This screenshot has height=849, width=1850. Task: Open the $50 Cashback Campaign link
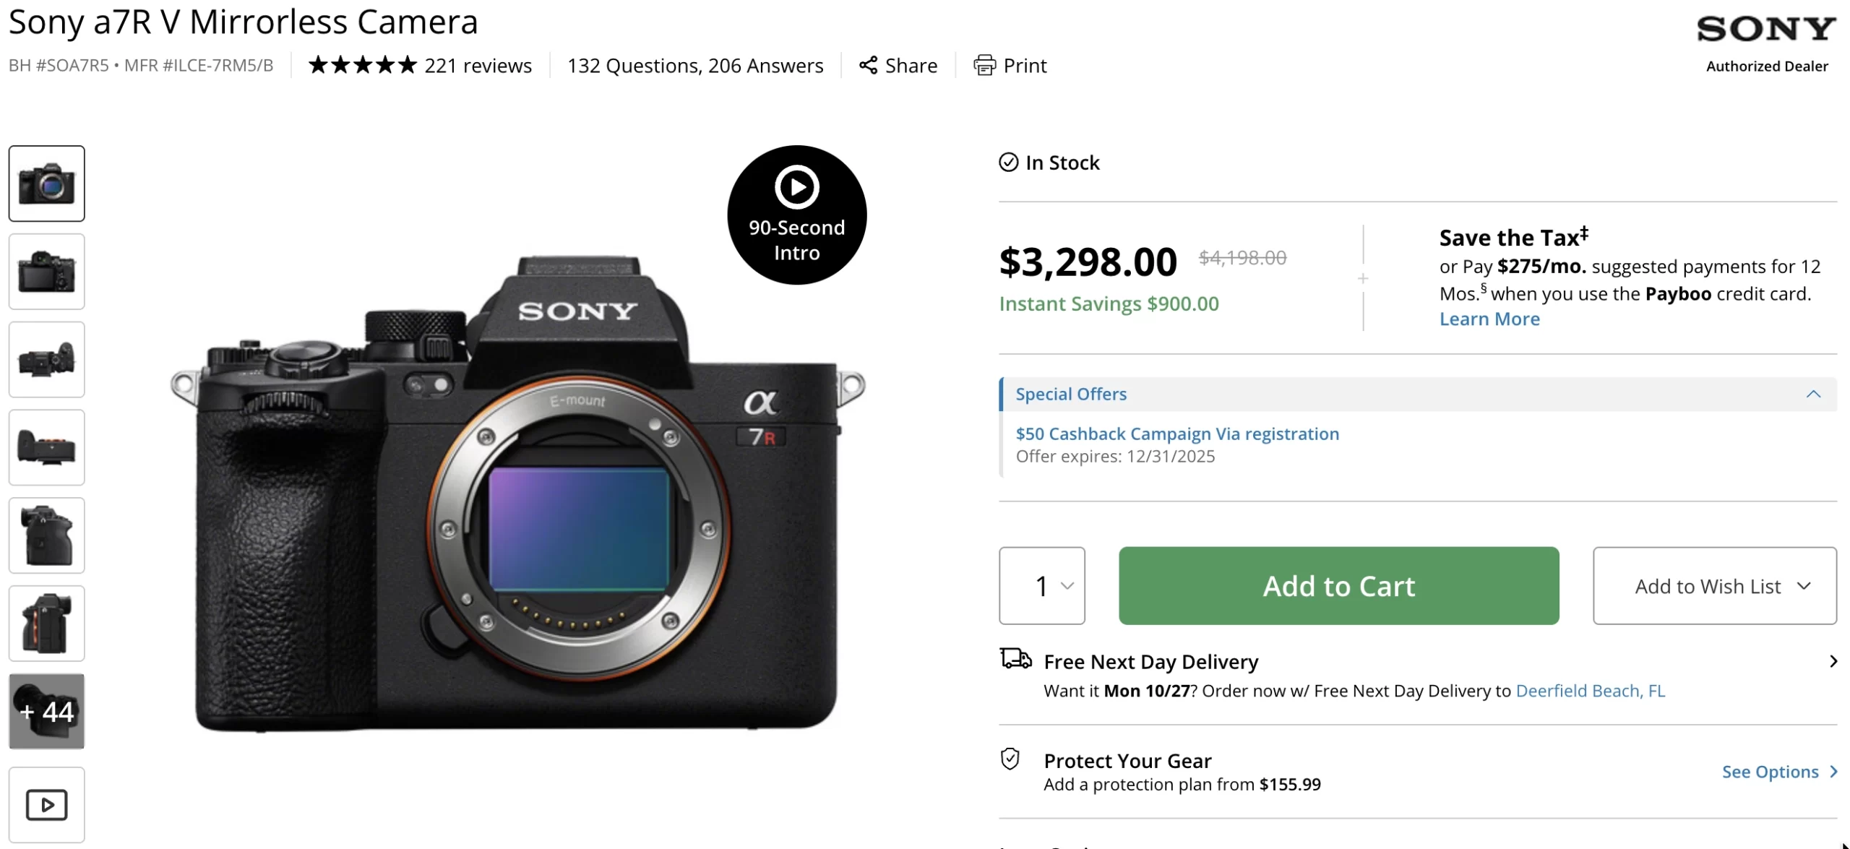click(x=1177, y=434)
